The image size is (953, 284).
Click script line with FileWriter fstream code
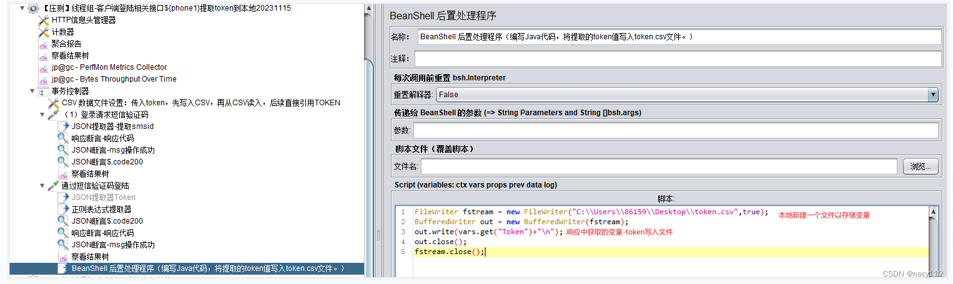[x=591, y=212]
